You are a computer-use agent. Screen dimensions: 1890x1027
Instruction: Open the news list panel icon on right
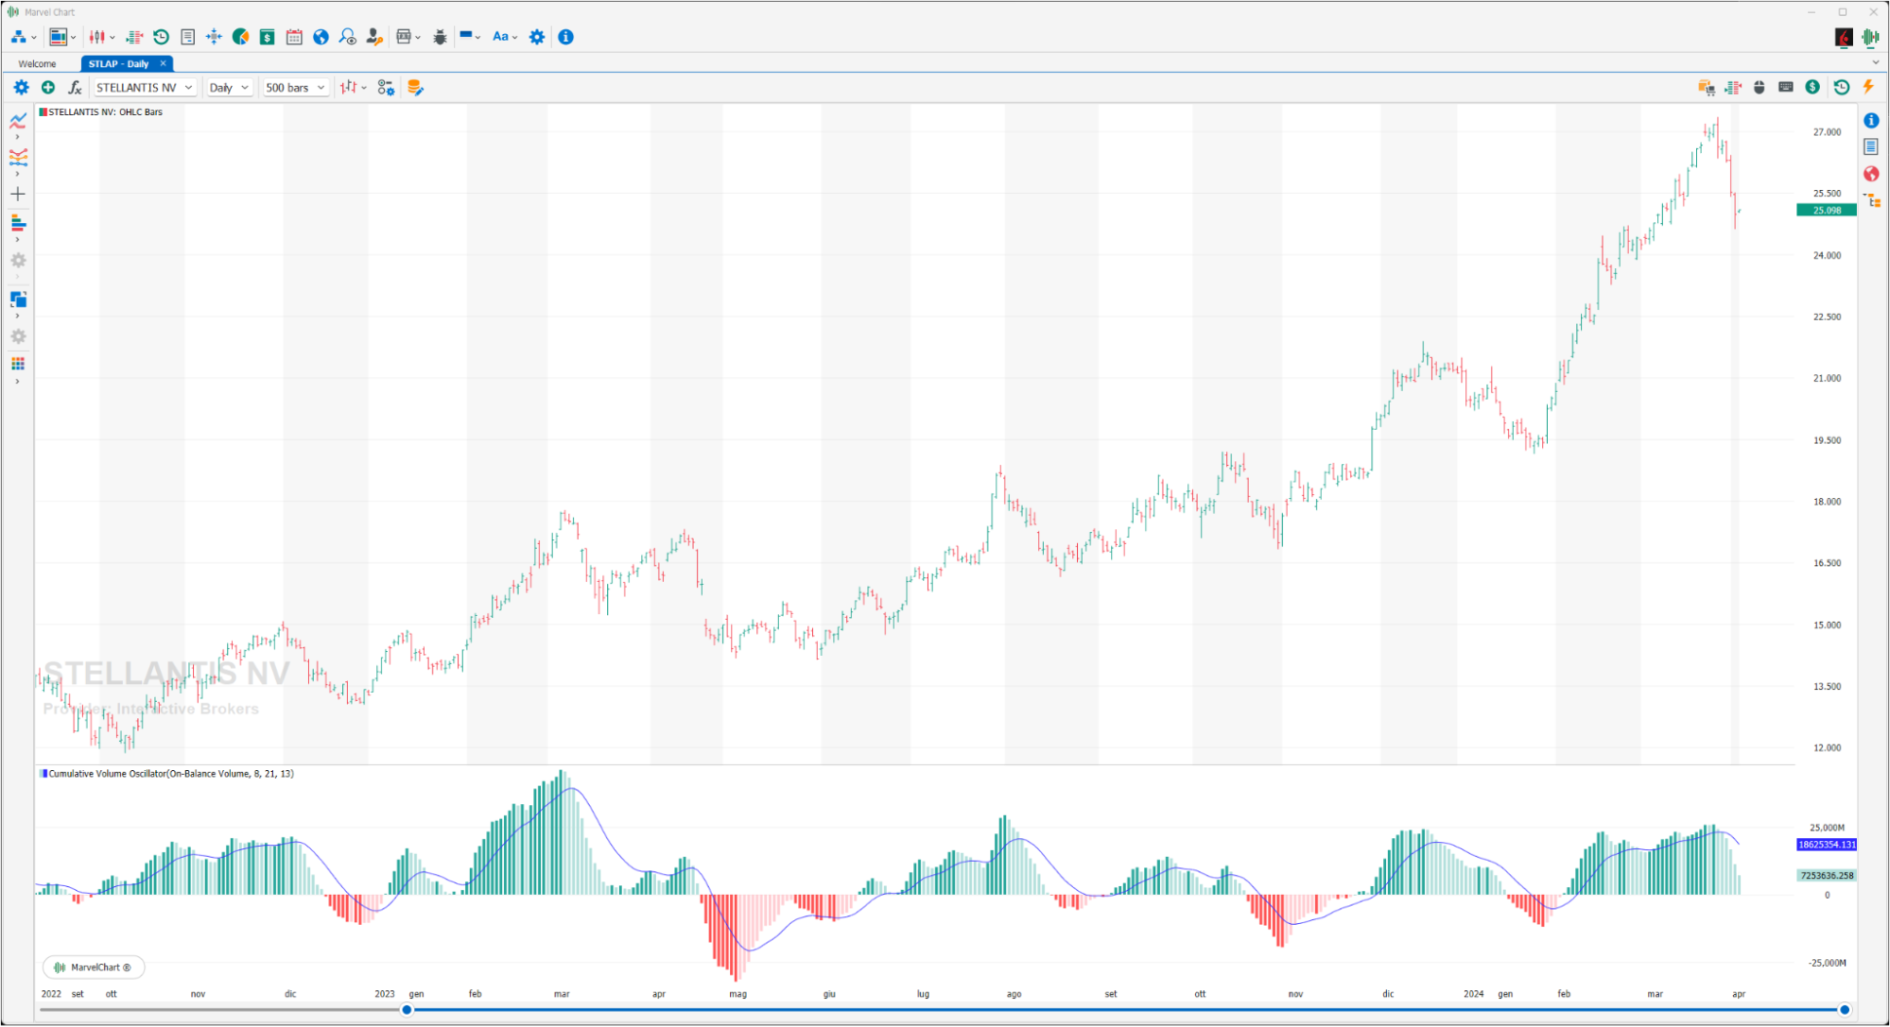tap(1871, 146)
